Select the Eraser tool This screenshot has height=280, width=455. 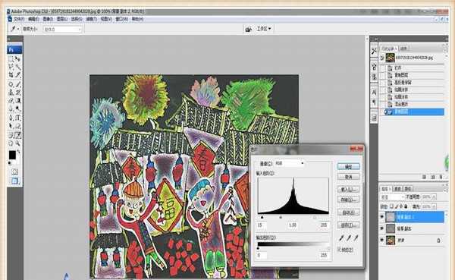[11, 100]
